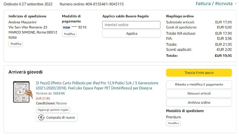Select Ritenta o modifica il pagamento
The width and height of the screenshot is (239, 136).
(x=199, y=85)
